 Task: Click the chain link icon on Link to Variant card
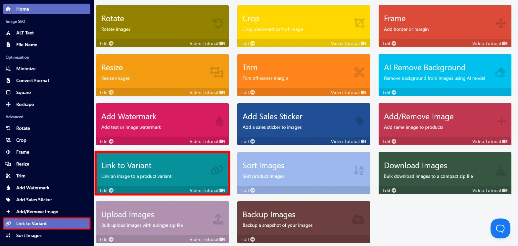pos(217,170)
